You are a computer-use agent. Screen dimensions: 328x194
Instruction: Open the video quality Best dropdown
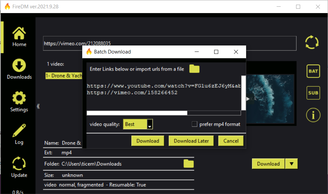138,124
